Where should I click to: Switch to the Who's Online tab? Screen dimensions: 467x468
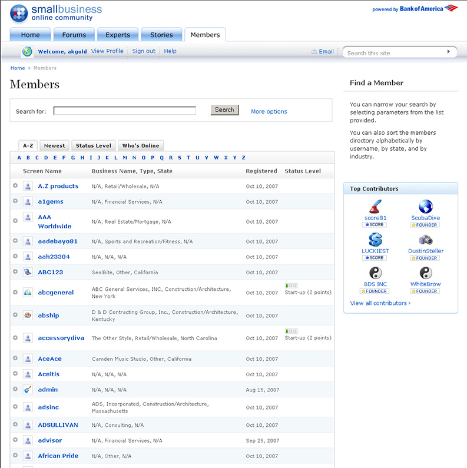pos(140,145)
